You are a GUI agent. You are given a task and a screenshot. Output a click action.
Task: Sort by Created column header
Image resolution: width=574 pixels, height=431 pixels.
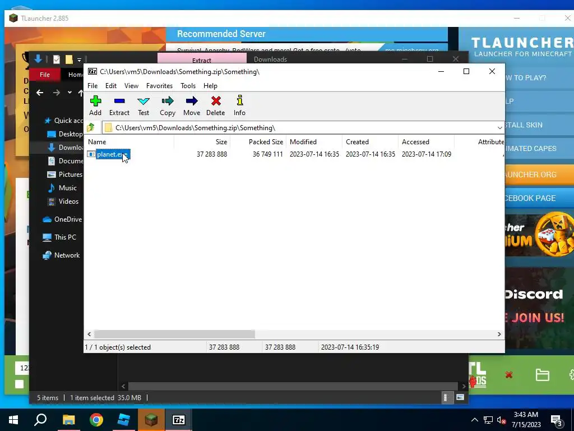tap(370, 142)
